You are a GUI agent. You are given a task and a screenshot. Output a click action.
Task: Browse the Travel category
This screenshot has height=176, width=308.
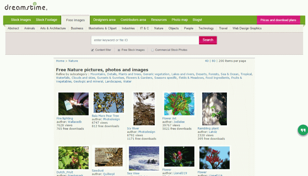tap(223, 28)
